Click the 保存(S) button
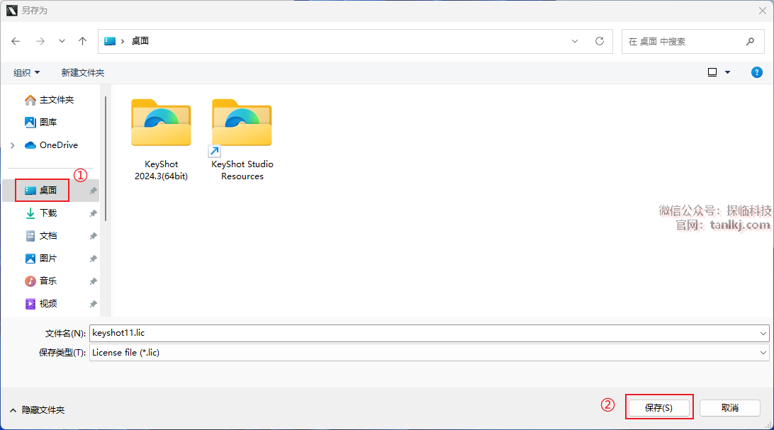This screenshot has width=774, height=430. (659, 408)
